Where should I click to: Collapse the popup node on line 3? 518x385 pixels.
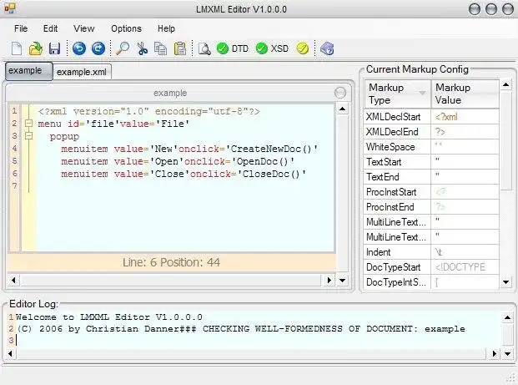(28, 136)
